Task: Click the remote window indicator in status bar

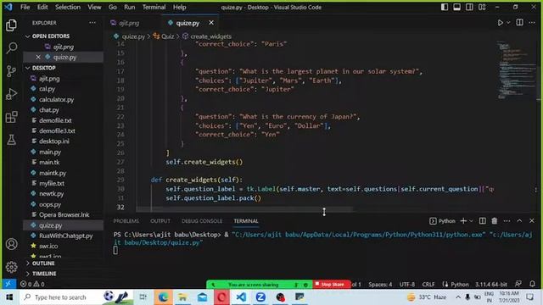Action: [x=8, y=284]
